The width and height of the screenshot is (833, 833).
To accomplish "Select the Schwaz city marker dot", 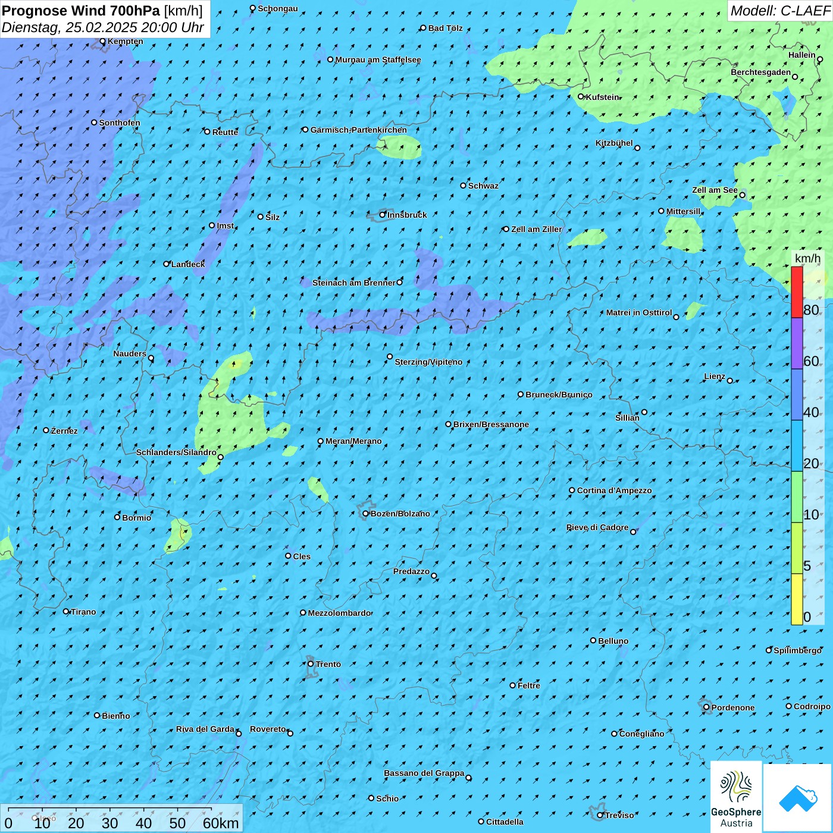I will click(x=463, y=185).
